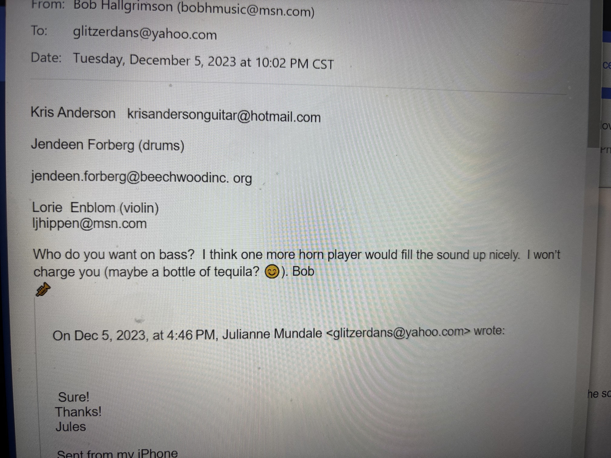Click the sentence Who do you want on bass
This screenshot has height=458, width=611.
114,255
